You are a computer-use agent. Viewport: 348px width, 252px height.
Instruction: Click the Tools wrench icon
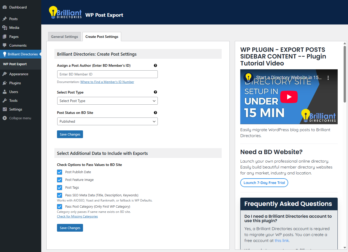click(5, 100)
